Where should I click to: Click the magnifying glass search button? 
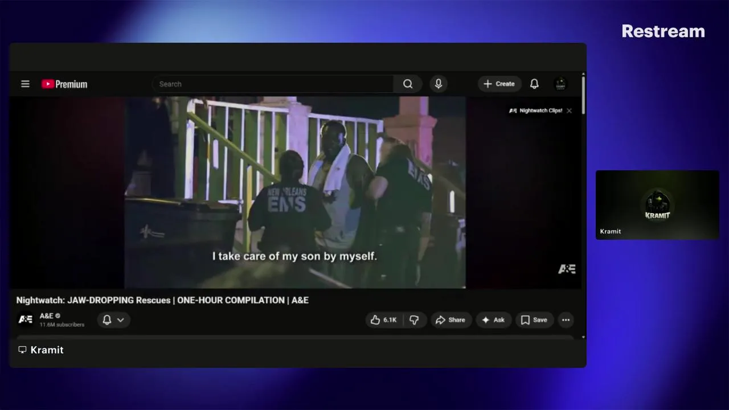(x=408, y=84)
